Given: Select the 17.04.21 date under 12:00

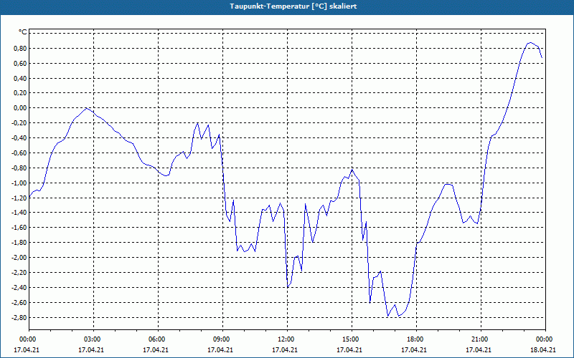Looking at the screenshot, I should pyautogui.click(x=285, y=350).
